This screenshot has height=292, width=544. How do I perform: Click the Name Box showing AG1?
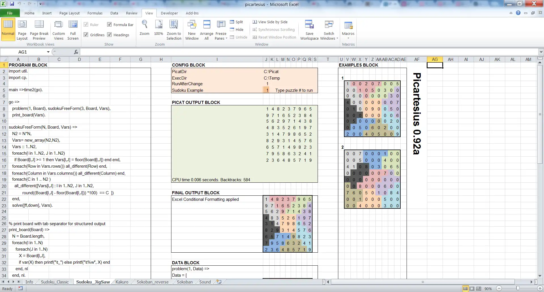(23, 52)
